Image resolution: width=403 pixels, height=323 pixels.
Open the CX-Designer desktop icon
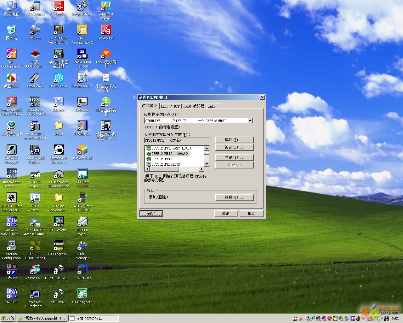[59, 224]
